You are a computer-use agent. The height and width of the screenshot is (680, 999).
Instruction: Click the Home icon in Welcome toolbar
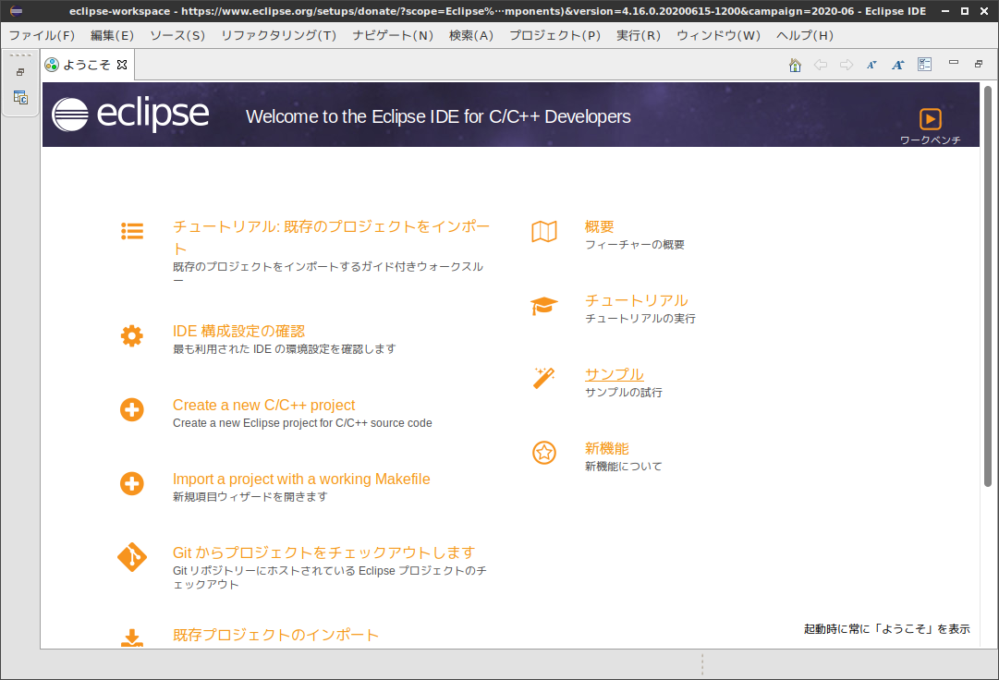(795, 65)
